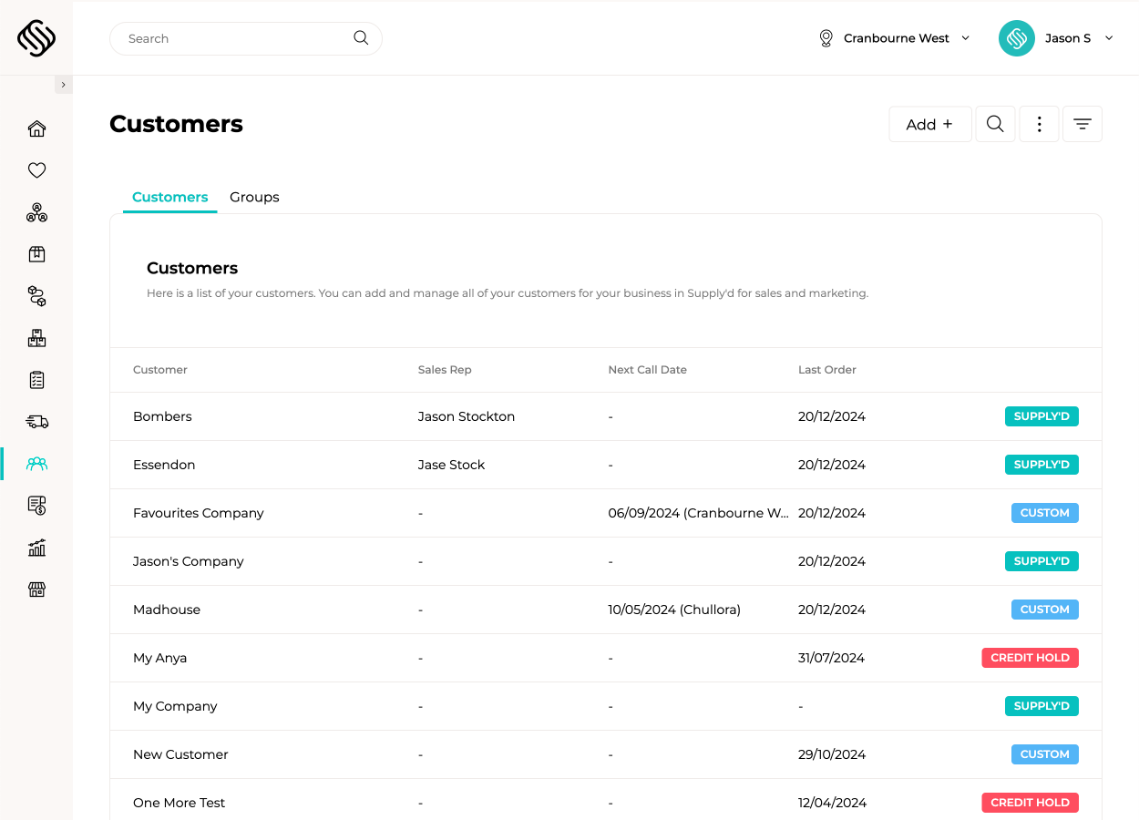Open the storefront icon at sidebar bottom
Viewport: 1139px width, 820px height.
click(x=36, y=589)
